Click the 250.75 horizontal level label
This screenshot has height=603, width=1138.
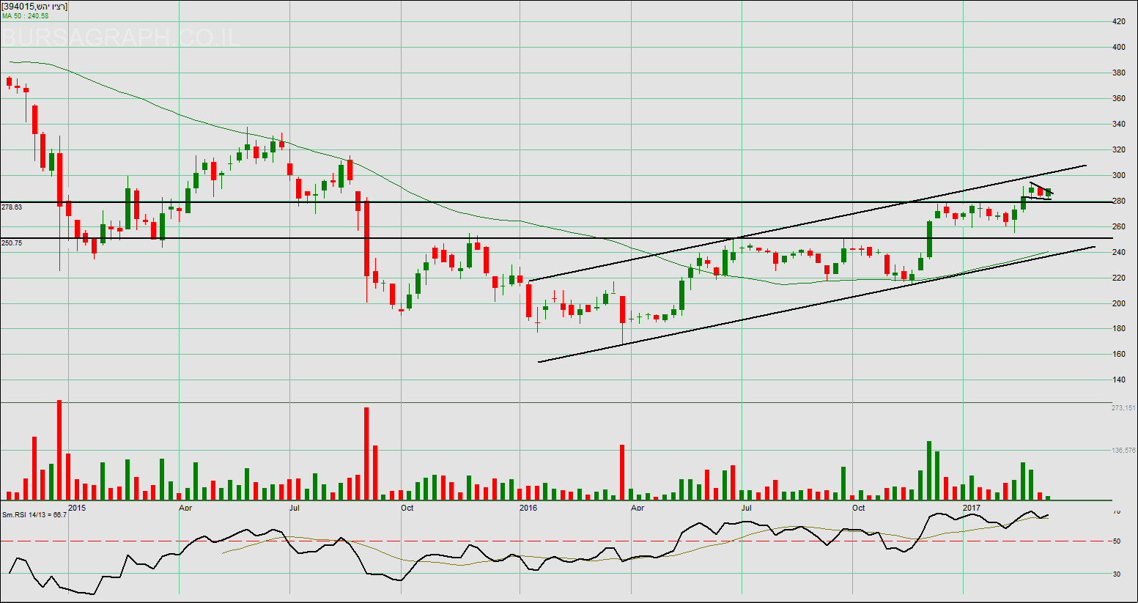point(12,243)
